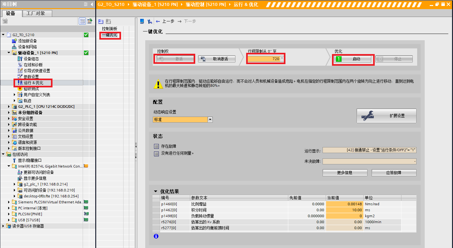Collapse the 优化结果 section

[156, 191]
